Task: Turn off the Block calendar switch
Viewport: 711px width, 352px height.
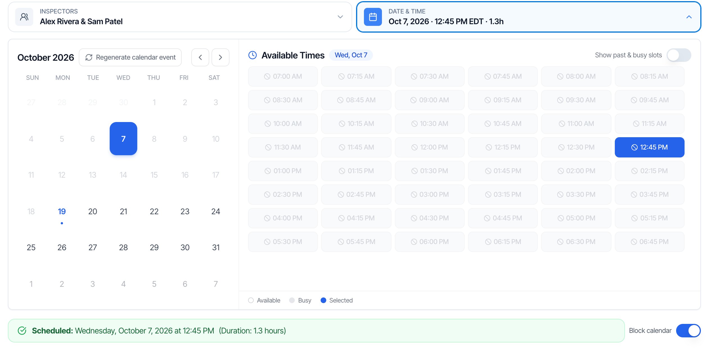Action: tap(688, 331)
